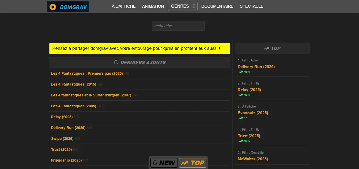Open the À L'AFFICHE menu item
Image resolution: width=359 pixels, height=169 pixels.
tap(124, 6)
